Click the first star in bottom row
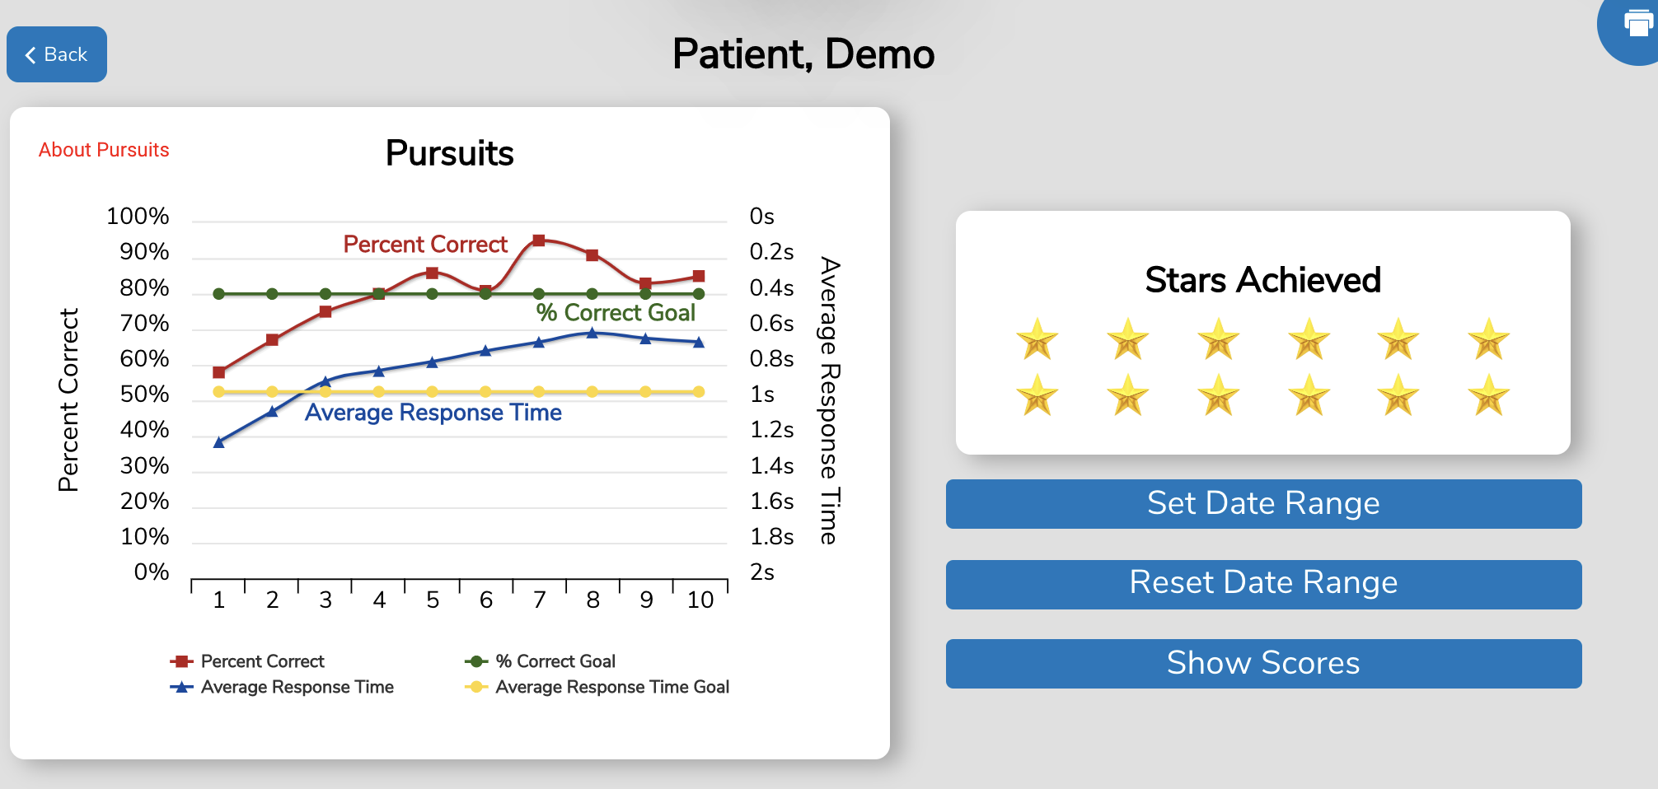The image size is (1658, 789). point(1037,394)
